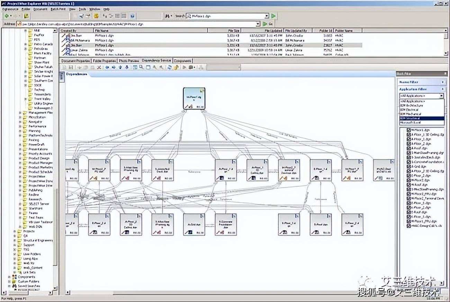
Task: Switch to the Folder Properties tab
Action: [x=104, y=61]
